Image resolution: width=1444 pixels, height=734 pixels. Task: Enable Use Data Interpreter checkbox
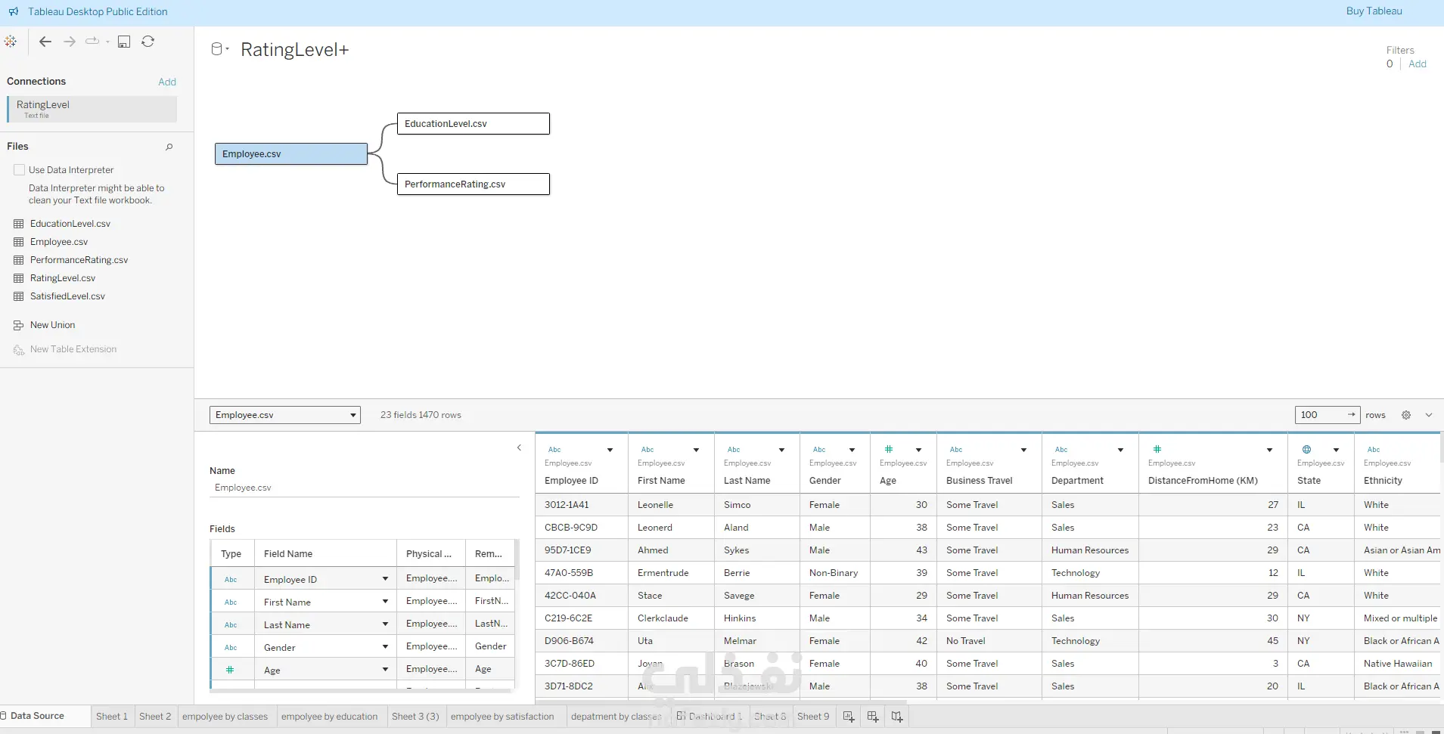point(20,170)
